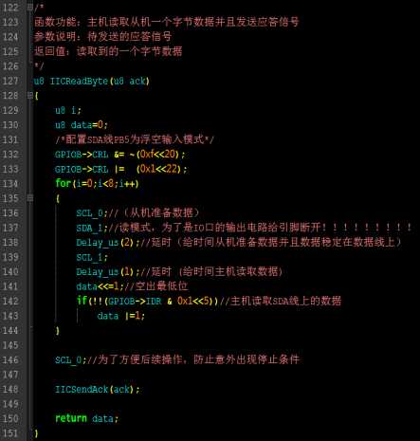
Task: Click the 'data |=1;' statement
Action: 121,316
